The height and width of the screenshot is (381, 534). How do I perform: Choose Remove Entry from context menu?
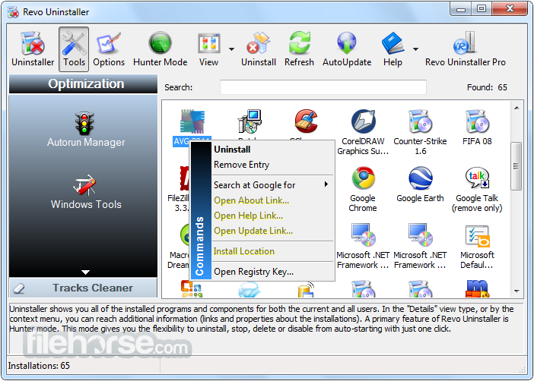(x=272, y=165)
